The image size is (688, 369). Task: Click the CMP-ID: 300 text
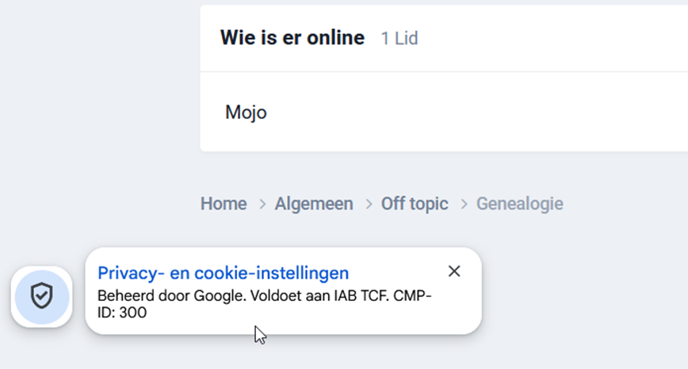coord(123,313)
